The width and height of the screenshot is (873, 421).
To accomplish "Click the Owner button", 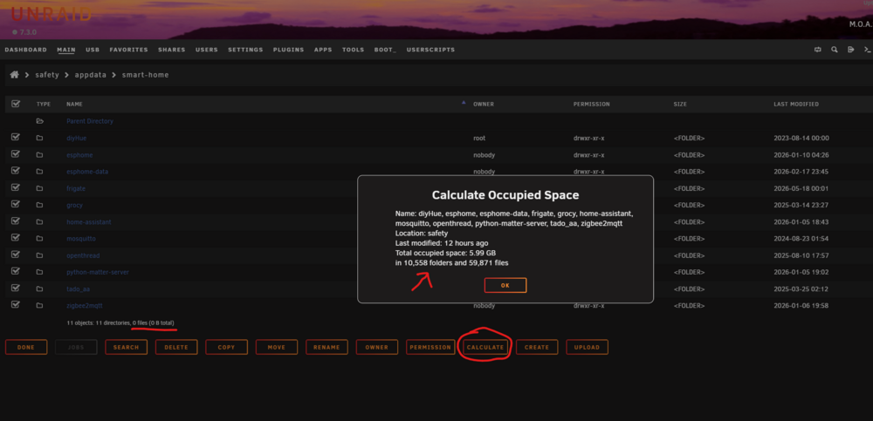I will (x=377, y=347).
